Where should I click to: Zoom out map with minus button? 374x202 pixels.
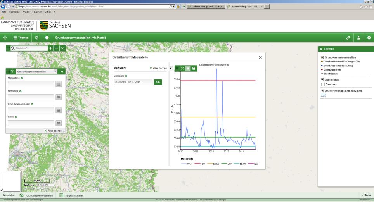click(56, 48)
